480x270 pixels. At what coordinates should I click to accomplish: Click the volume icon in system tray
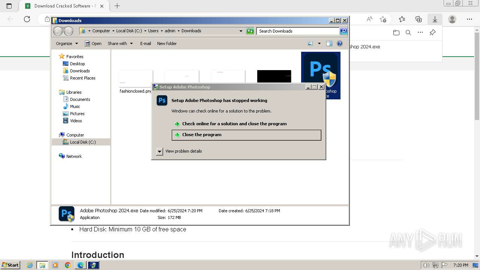426,265
